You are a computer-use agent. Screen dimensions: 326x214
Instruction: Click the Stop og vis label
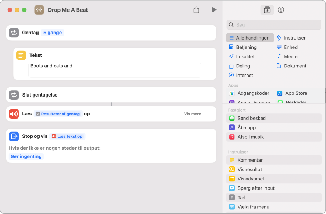tap(35, 136)
